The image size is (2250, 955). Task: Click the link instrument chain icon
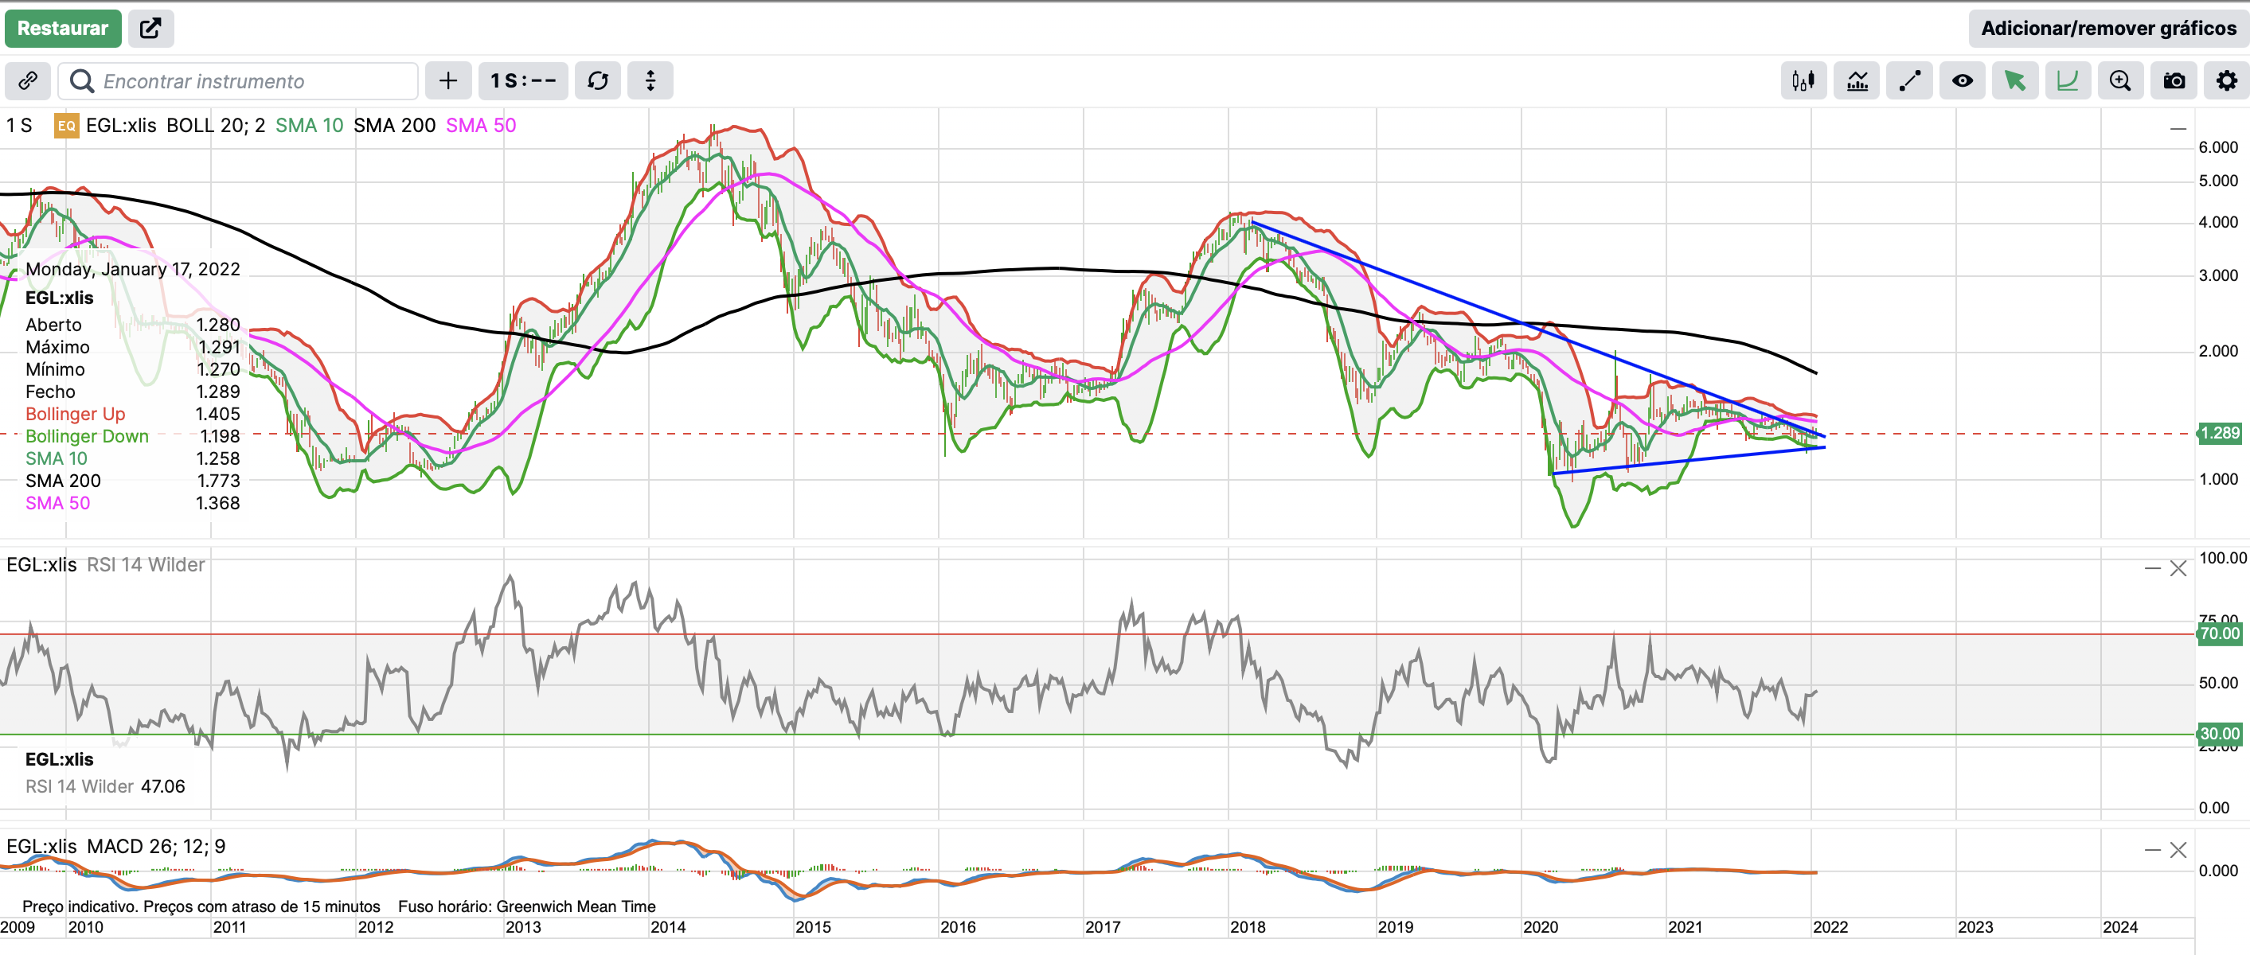(x=28, y=81)
